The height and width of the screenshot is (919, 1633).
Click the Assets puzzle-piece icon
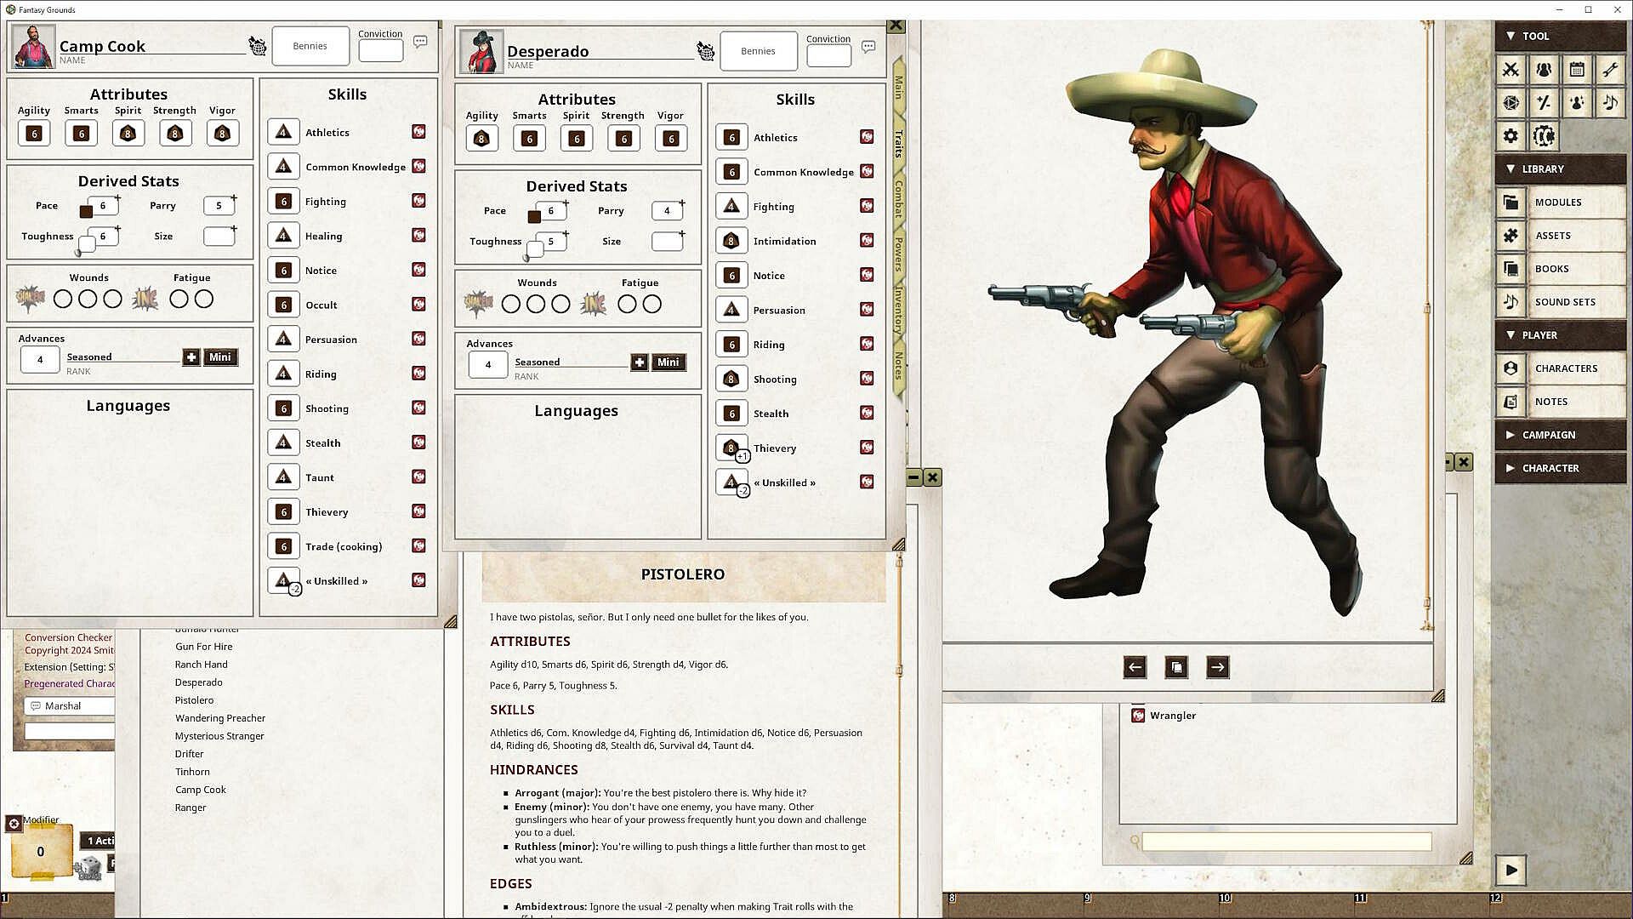click(1511, 236)
